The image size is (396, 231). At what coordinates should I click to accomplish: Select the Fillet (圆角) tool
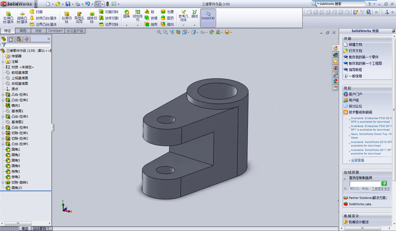127,14
